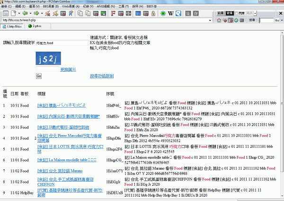Click the green asterisk flower icon
Image resolution: width=284 pixels, height=201 pixels.
click(163, 13)
